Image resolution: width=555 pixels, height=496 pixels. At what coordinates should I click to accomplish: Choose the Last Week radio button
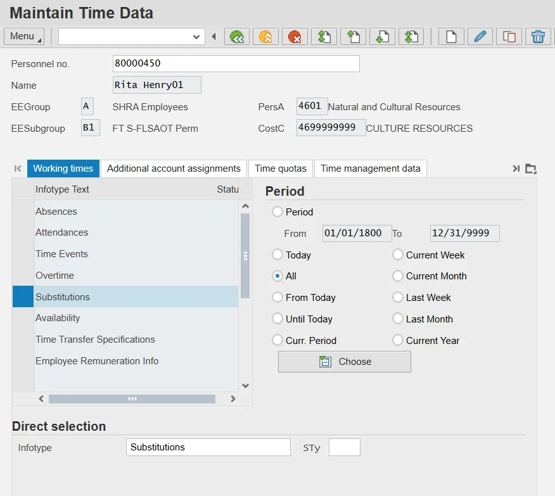tap(398, 297)
